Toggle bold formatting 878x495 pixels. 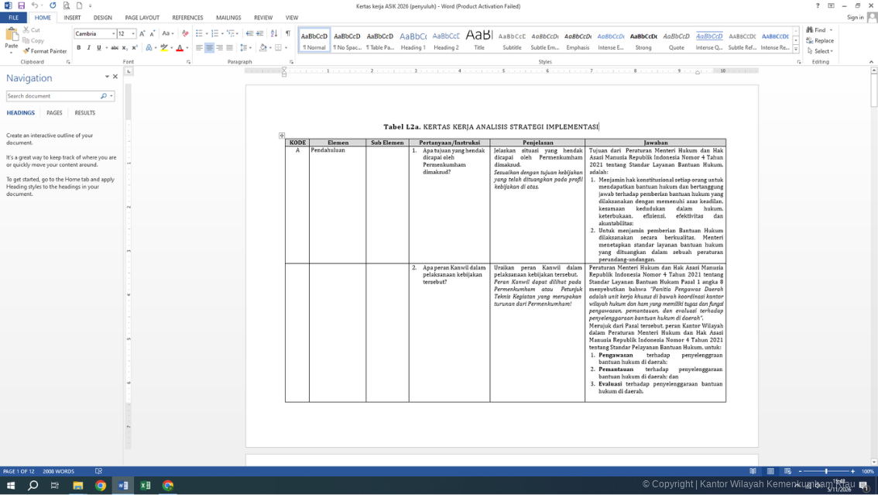[79, 48]
